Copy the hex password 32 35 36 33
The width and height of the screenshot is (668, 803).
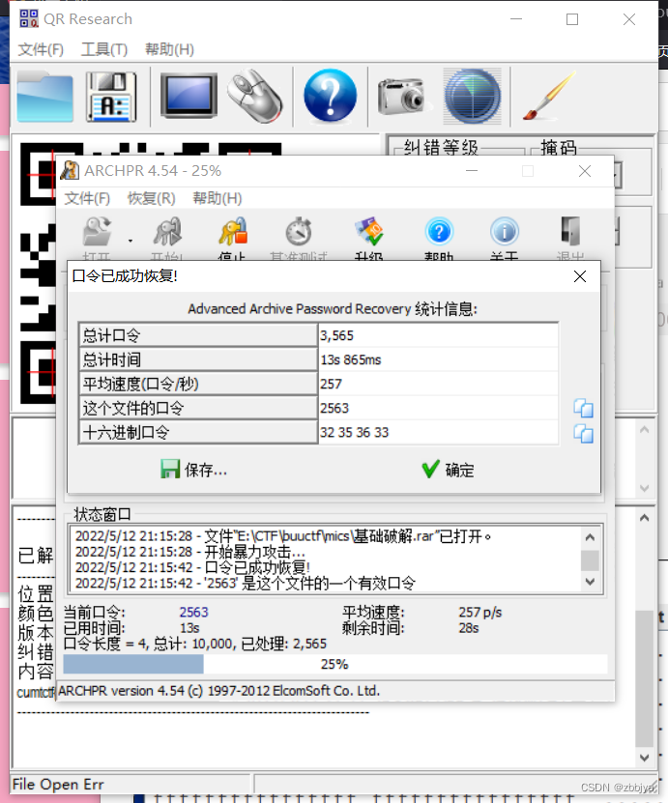[584, 433]
